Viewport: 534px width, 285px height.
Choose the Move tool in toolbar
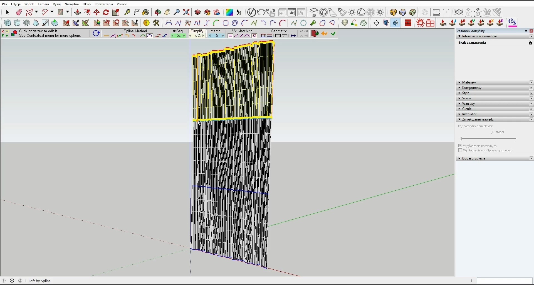(97, 12)
